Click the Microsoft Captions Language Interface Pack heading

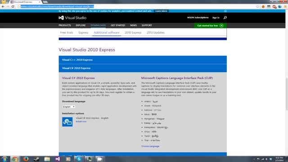[x=177, y=78]
